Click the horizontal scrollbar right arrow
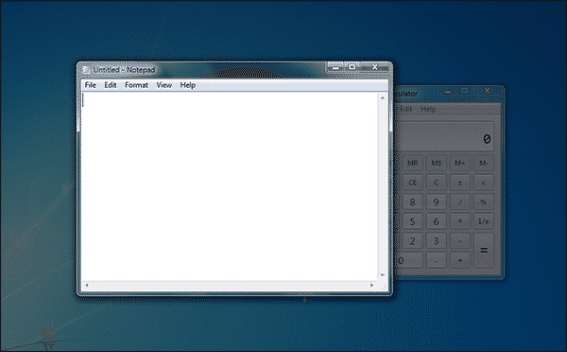The image size is (567, 352). point(371,286)
